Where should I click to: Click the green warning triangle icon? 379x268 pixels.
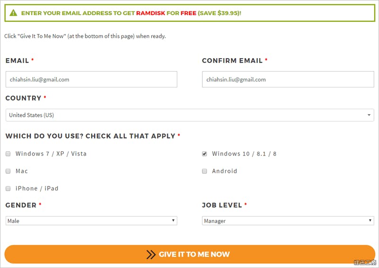coord(13,13)
